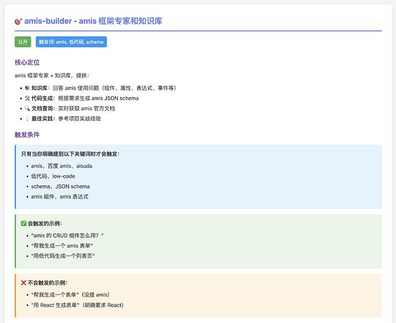396x323 pixels.
Task: Click the "低代码、low-code" bullet
Action: pos(53,176)
